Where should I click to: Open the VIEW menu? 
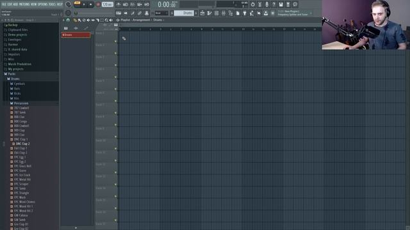34,4
